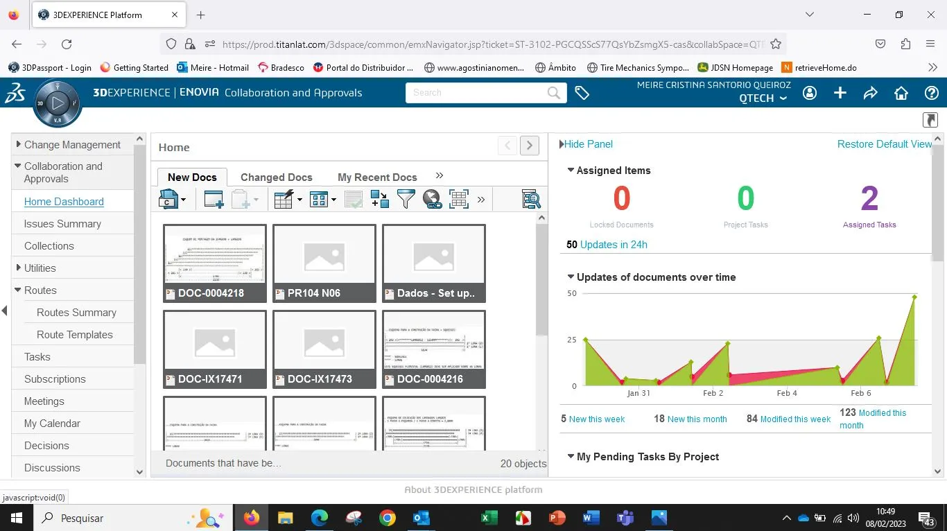The width and height of the screenshot is (947, 531).
Task: Click the tag icon beside search bar
Action: coord(582,93)
